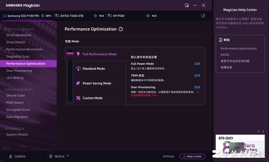The image size is (269, 162).
Task: Select Performance Optimization in sidebar
Action: pyautogui.click(x=28, y=64)
